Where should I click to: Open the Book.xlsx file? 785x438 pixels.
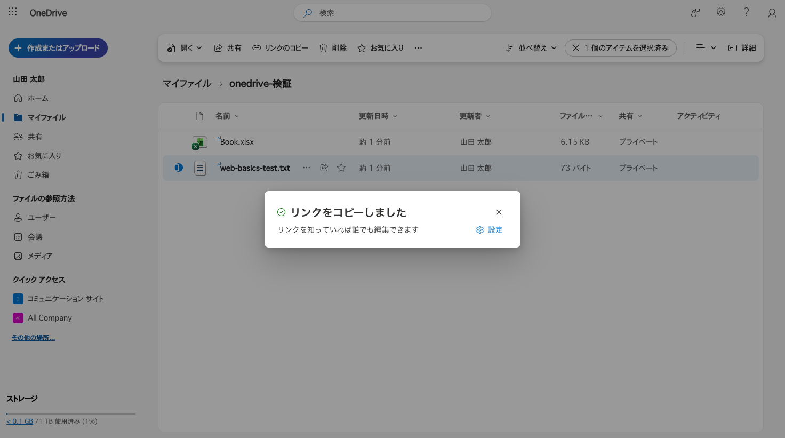click(x=237, y=142)
